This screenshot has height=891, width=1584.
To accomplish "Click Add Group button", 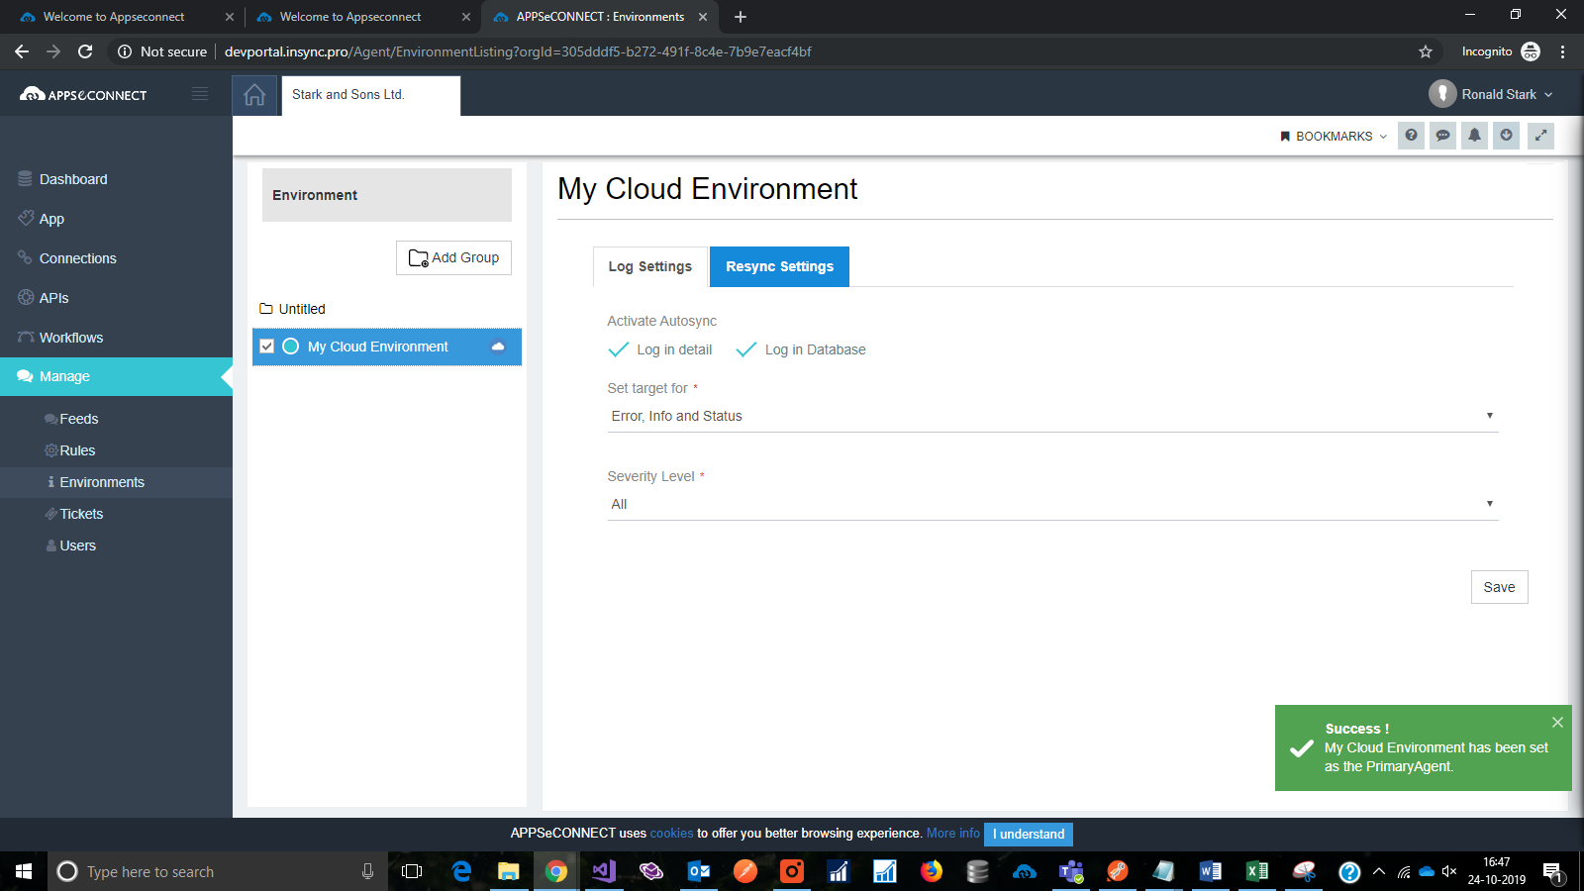I will [x=453, y=257].
